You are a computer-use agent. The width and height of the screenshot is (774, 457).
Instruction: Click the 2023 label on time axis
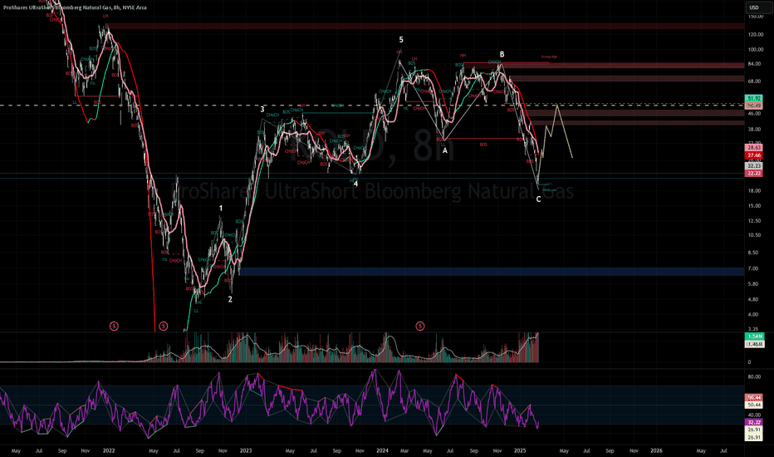[246, 450]
